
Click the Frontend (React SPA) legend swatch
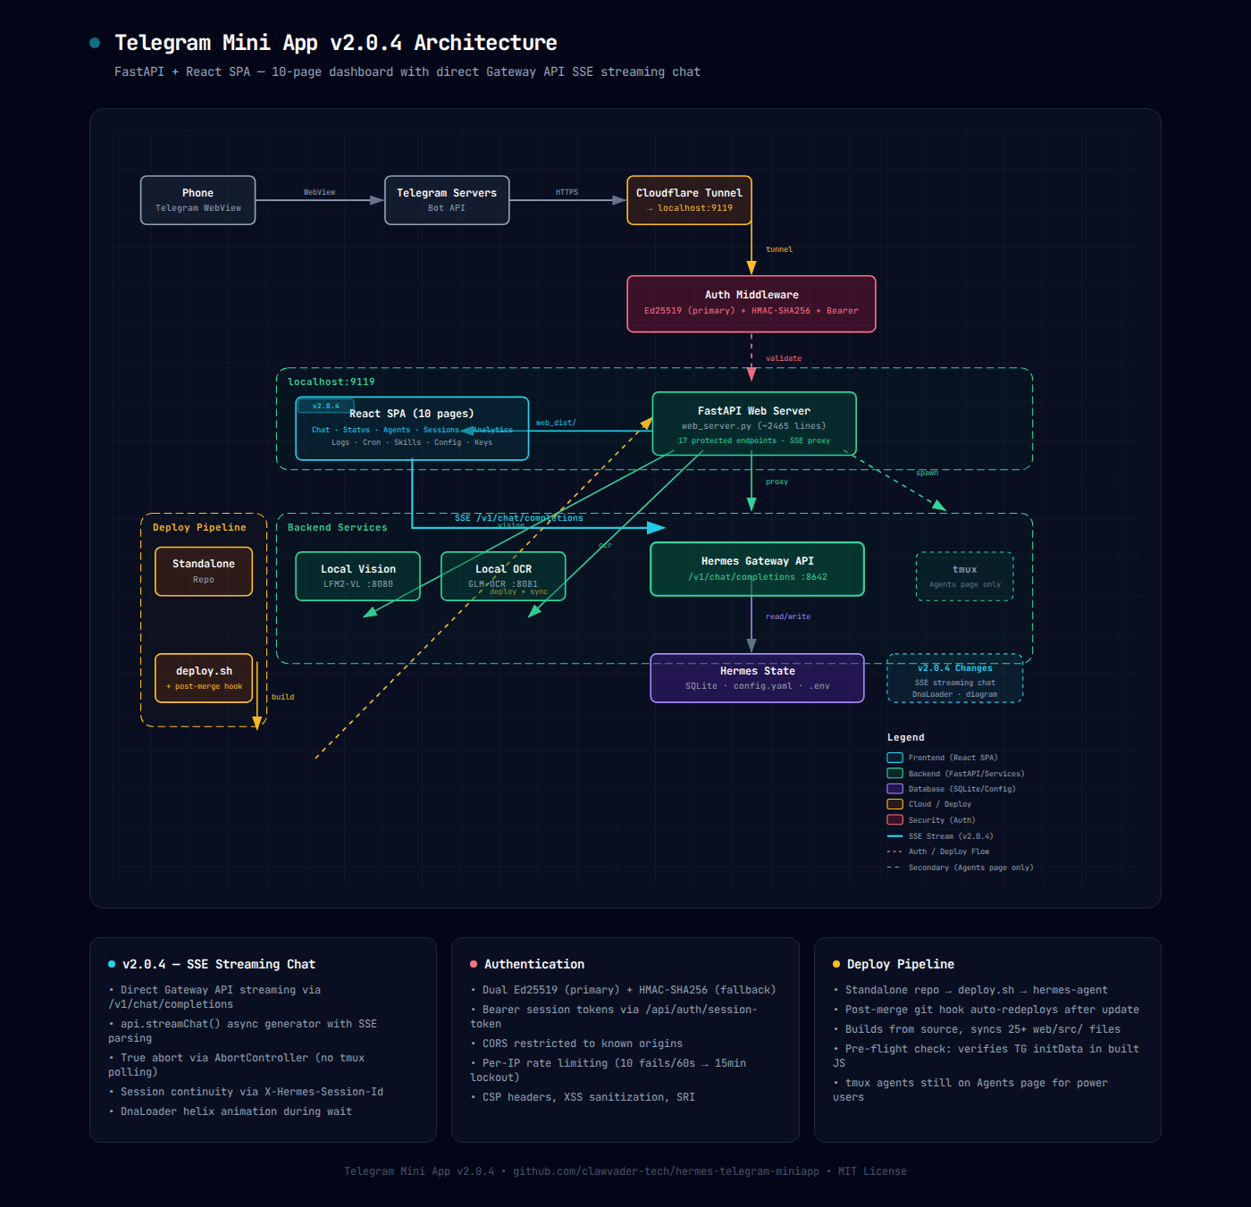(894, 758)
